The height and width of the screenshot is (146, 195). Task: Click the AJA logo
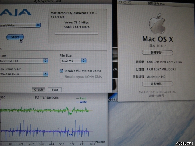click(16, 12)
